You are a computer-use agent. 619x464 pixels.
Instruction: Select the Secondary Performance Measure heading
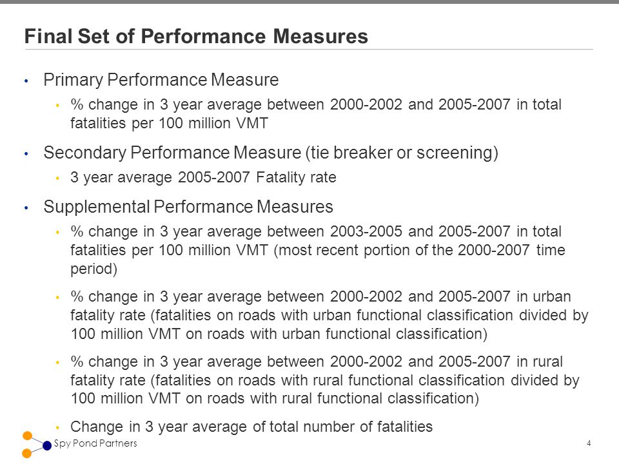(271, 153)
